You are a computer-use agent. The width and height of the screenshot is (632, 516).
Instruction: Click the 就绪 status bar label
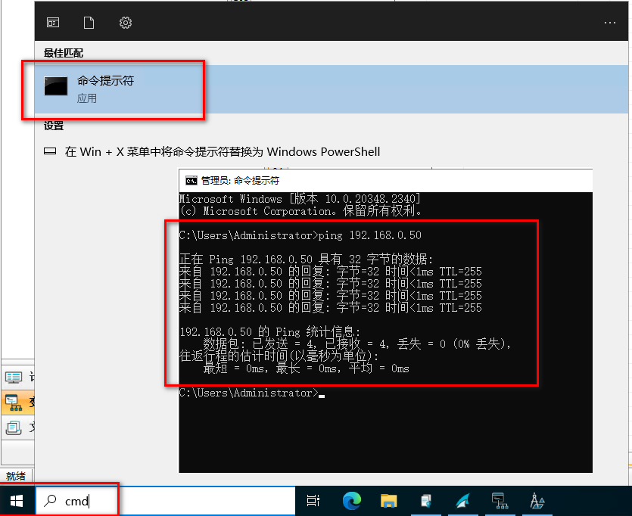coord(17,477)
